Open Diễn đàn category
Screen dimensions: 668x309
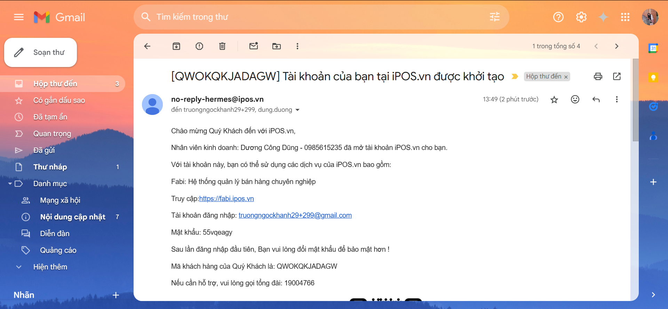[63, 234]
